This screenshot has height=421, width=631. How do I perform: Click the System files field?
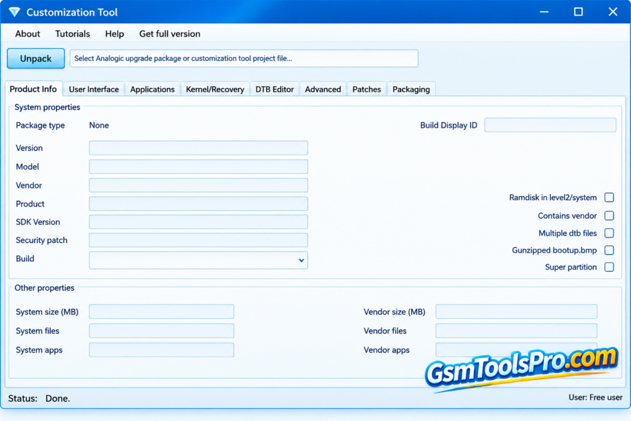[x=161, y=331]
